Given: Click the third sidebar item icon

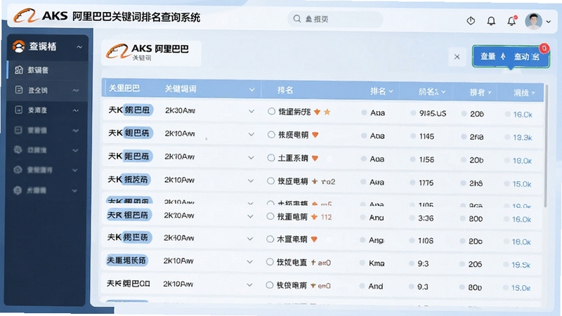Looking at the screenshot, I should [19, 110].
